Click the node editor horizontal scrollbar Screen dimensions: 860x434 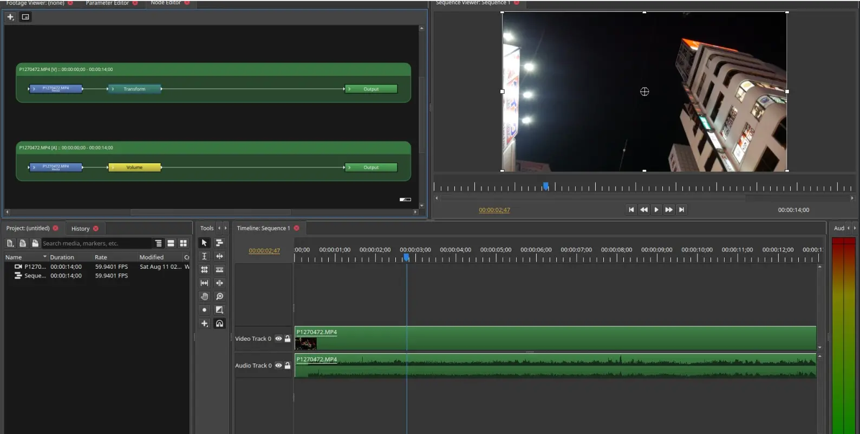(x=210, y=212)
